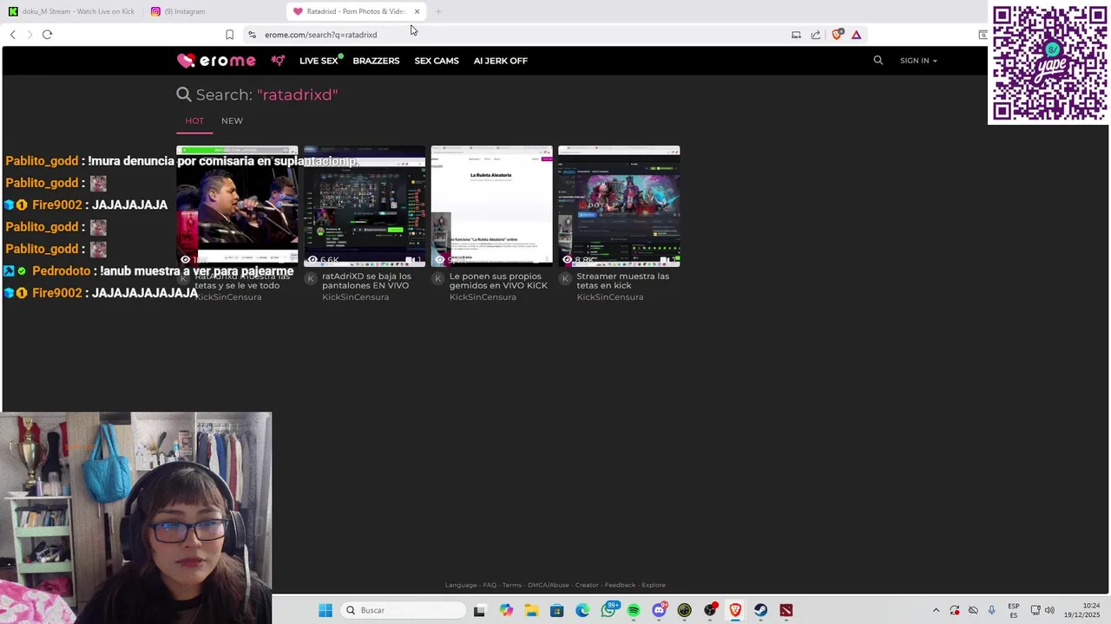Bookmark this page with the bookmark icon
The height and width of the screenshot is (624, 1111).
click(229, 35)
